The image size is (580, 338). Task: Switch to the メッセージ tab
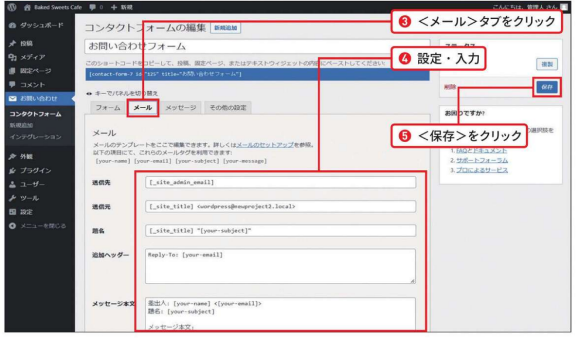click(x=180, y=108)
